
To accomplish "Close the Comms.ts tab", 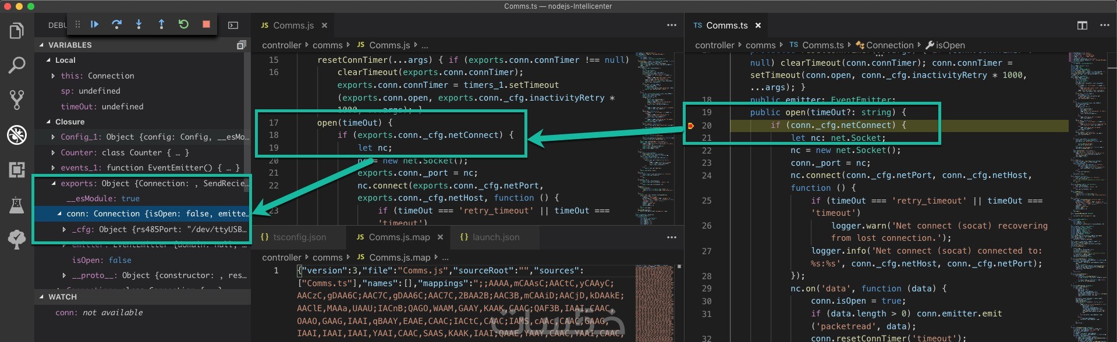I will pos(758,26).
